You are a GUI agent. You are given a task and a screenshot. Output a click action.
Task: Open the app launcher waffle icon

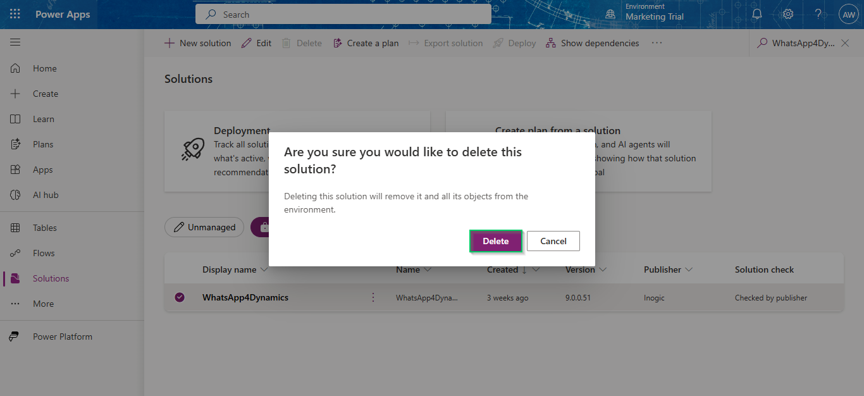[x=15, y=14]
